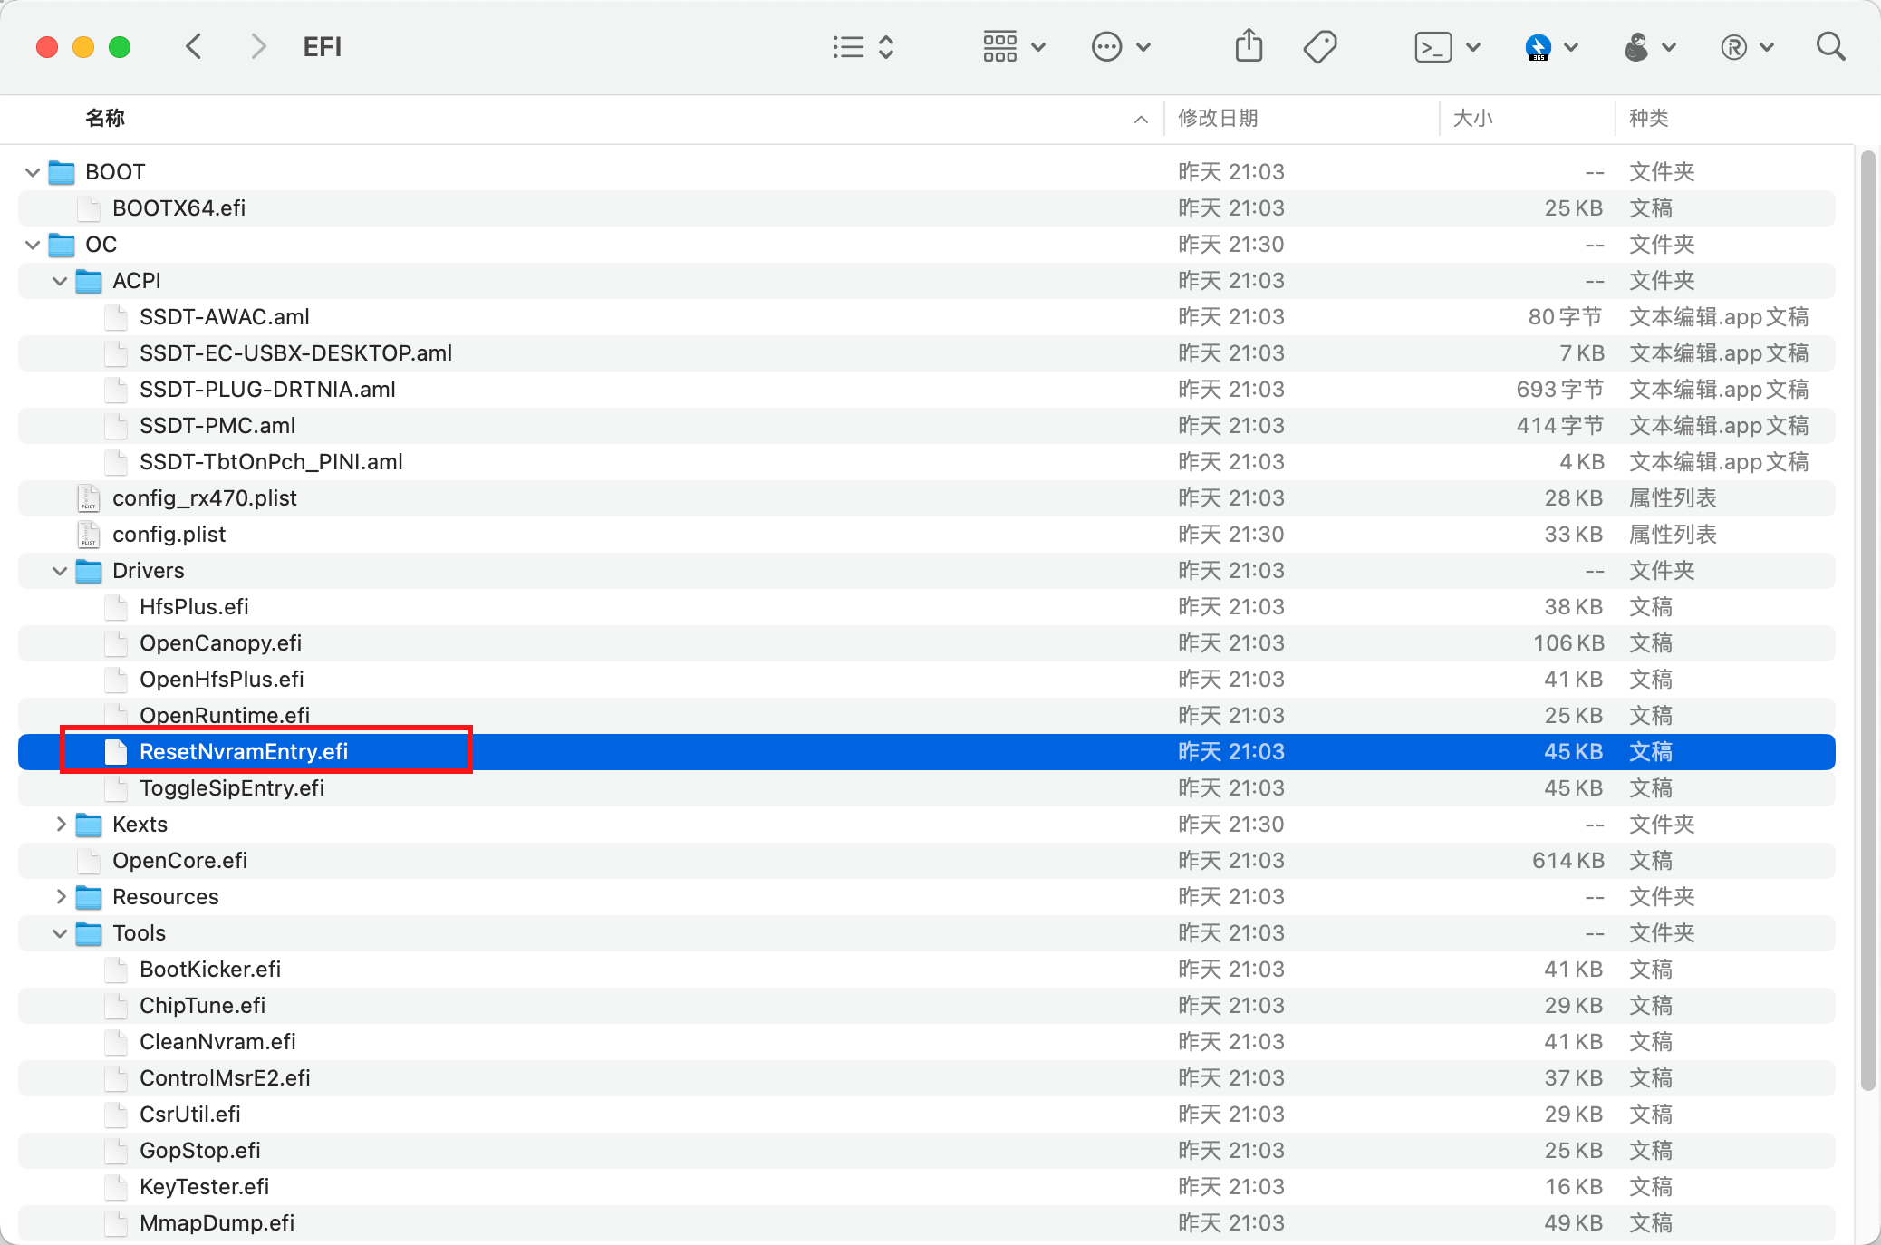The width and height of the screenshot is (1881, 1245).
Task: Select the Kexts folder icon
Action: pyautogui.click(x=89, y=825)
